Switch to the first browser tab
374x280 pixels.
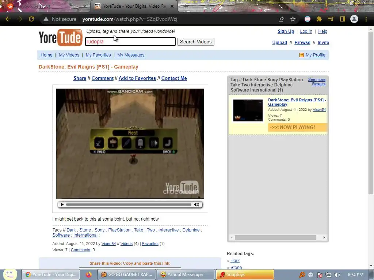pos(45,6)
